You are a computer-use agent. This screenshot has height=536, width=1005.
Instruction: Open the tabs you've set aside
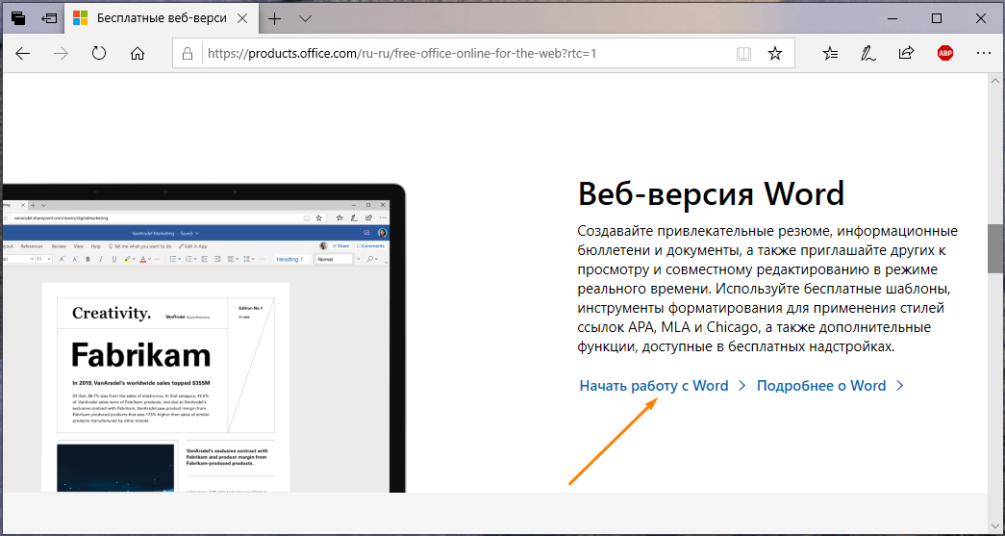click(x=18, y=18)
